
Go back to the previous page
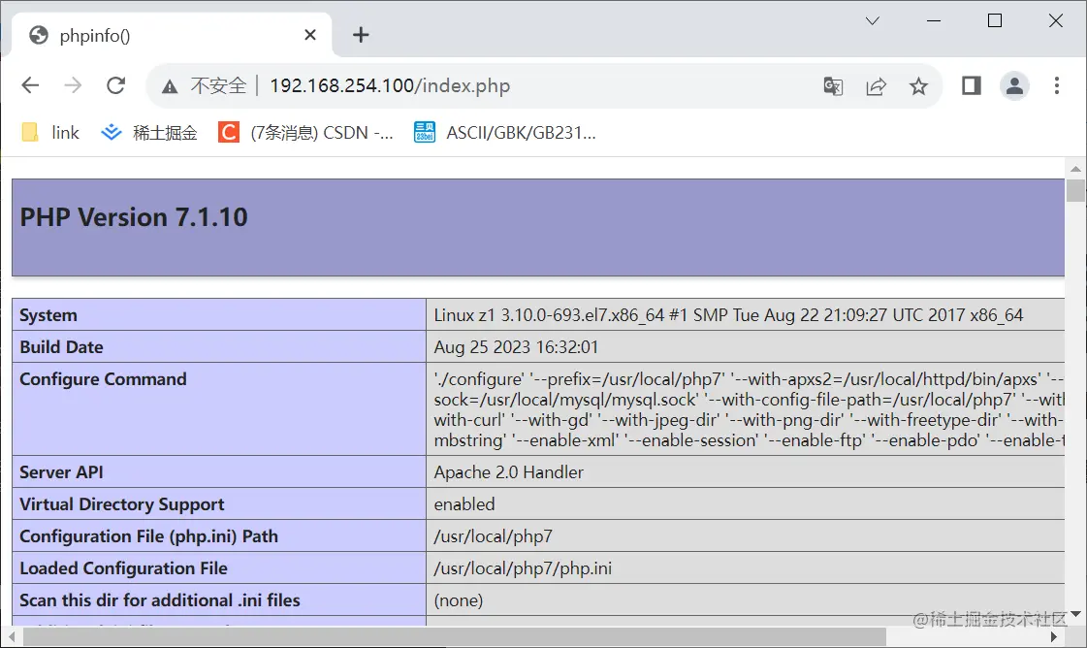pos(30,85)
